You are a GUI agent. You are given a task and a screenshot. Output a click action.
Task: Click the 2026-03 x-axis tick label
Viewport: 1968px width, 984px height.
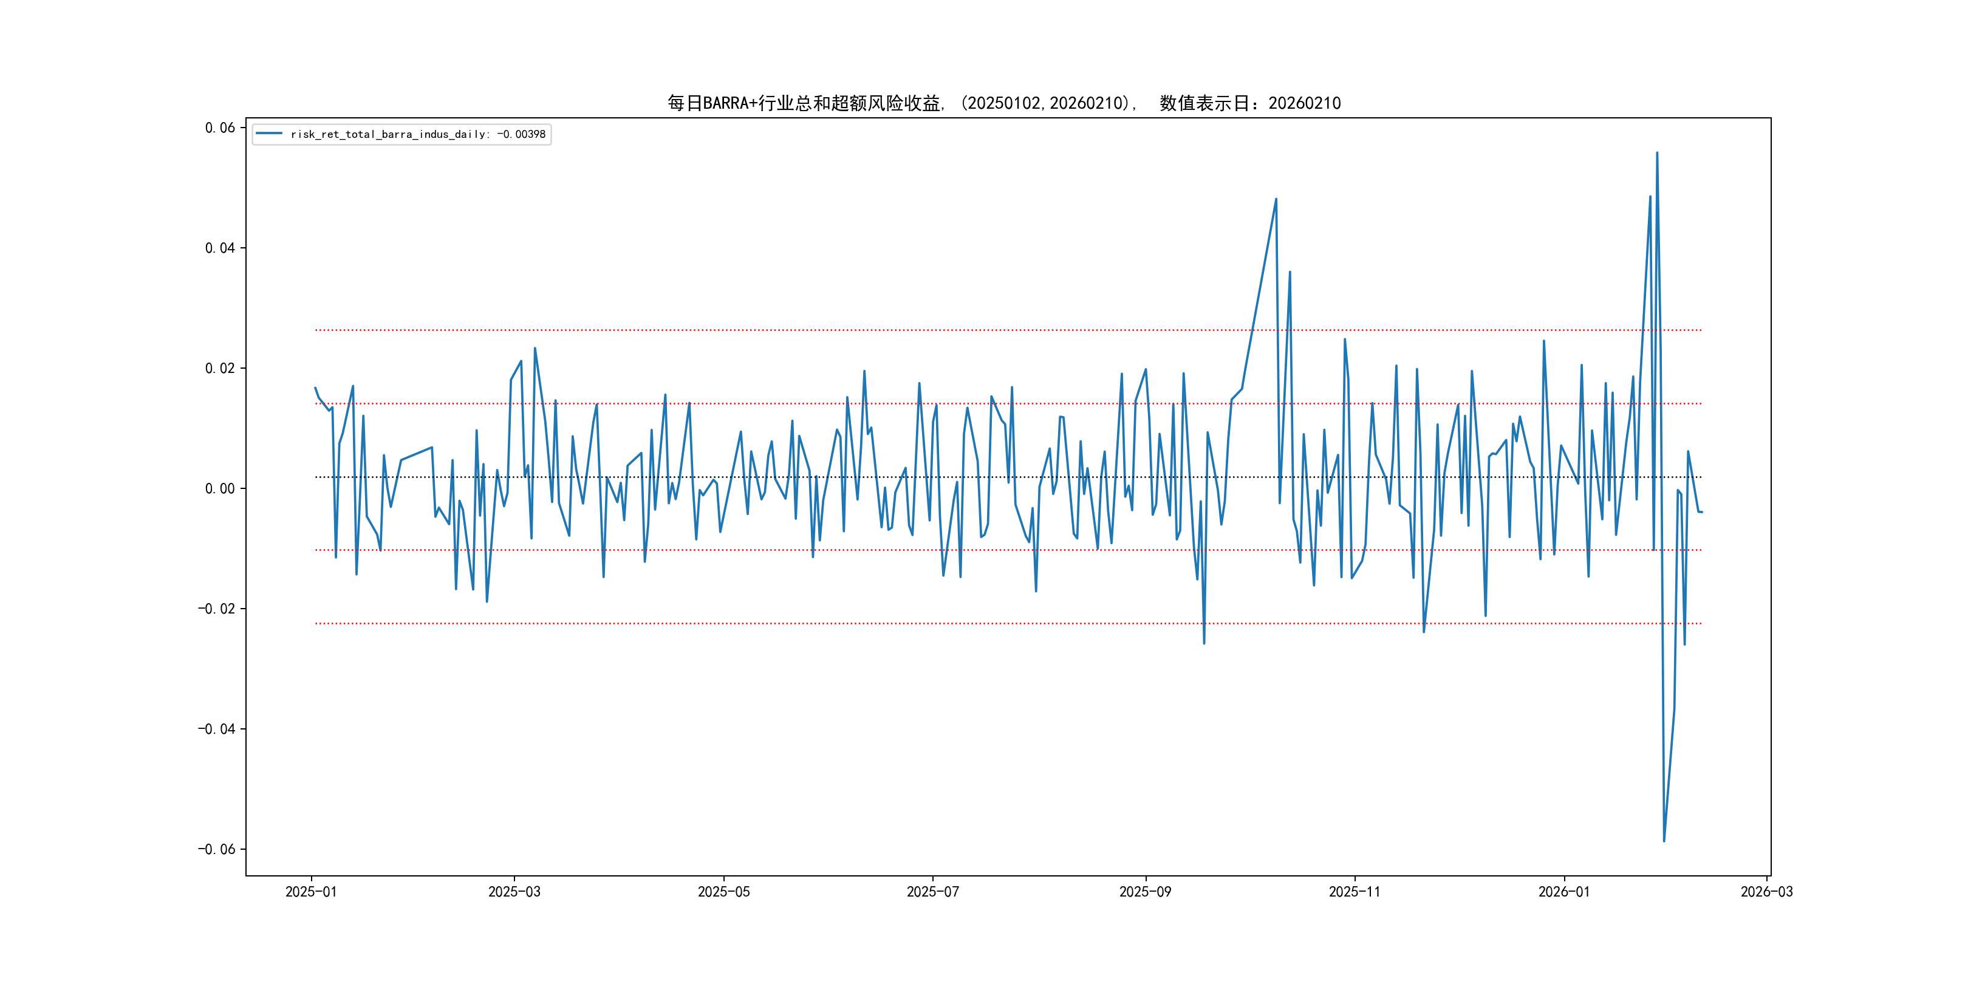coord(1766,892)
